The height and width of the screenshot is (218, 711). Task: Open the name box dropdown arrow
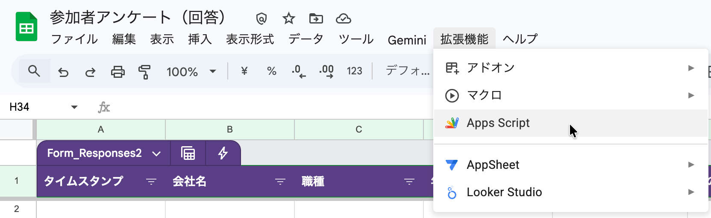click(74, 107)
